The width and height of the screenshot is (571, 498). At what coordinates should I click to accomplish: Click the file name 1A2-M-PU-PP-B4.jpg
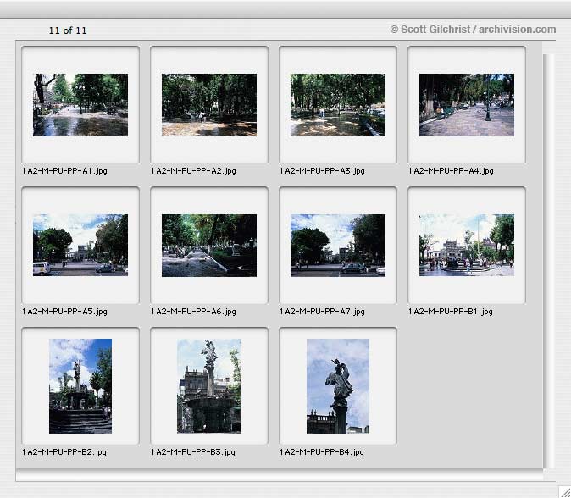(322, 451)
